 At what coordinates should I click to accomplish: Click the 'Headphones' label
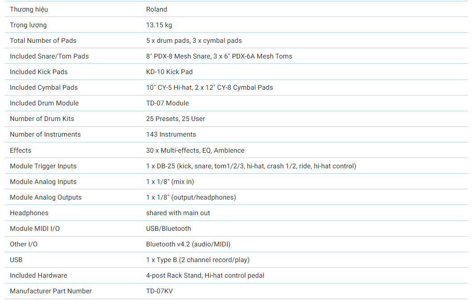click(x=29, y=213)
